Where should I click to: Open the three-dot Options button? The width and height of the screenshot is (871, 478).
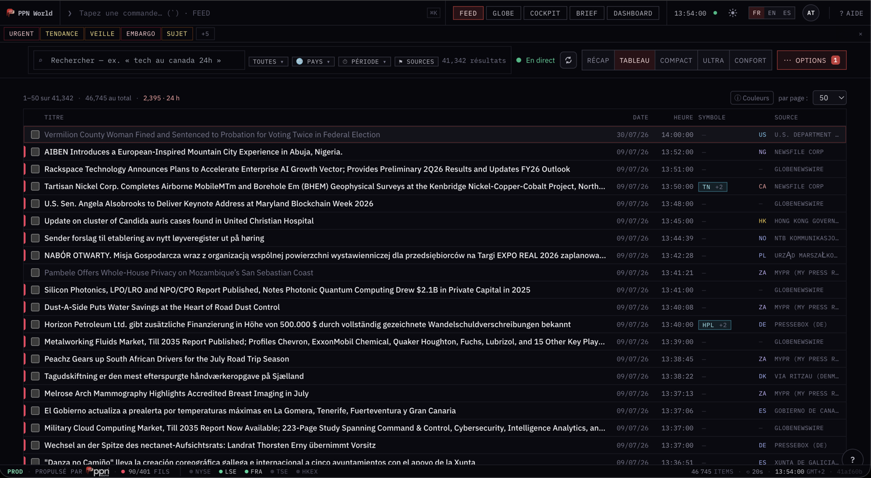811,60
